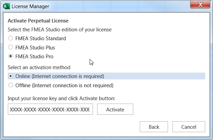This screenshot has width=213, height=140.
Task: Click the "License Manager" title bar text
Action: (x=30, y=6)
